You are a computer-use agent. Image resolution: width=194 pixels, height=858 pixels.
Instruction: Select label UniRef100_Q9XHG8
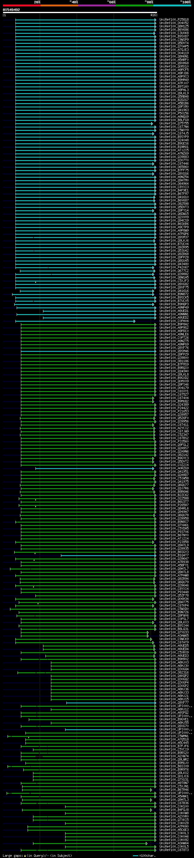point(174,63)
